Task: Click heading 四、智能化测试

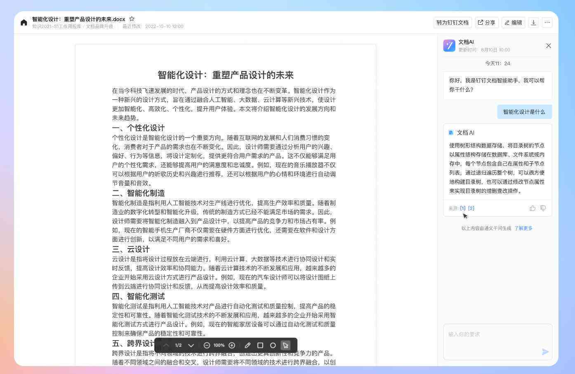Action: pos(138,296)
